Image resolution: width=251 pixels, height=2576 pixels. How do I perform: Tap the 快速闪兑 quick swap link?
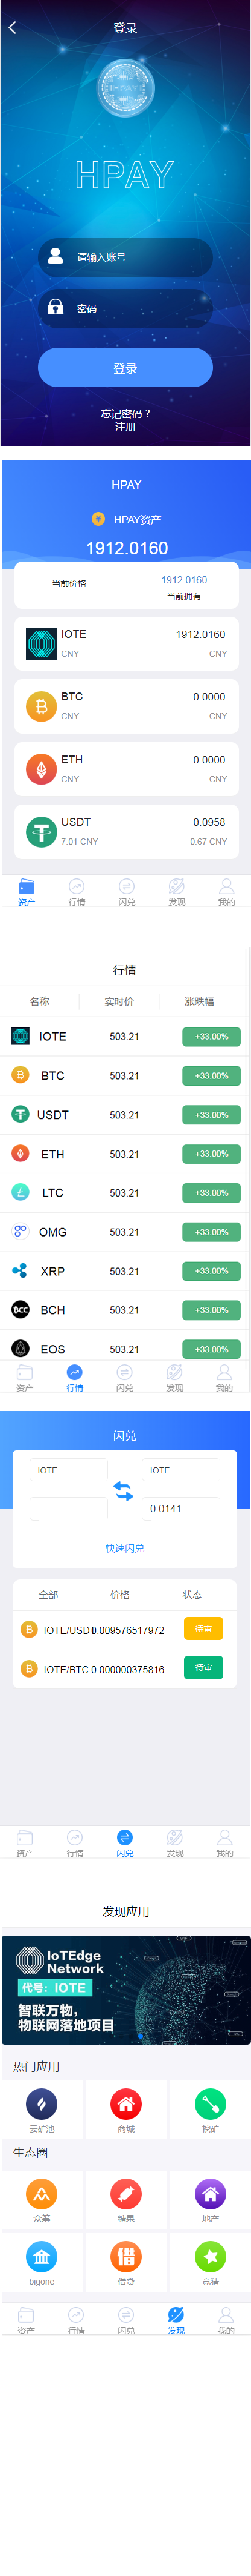tap(125, 1547)
